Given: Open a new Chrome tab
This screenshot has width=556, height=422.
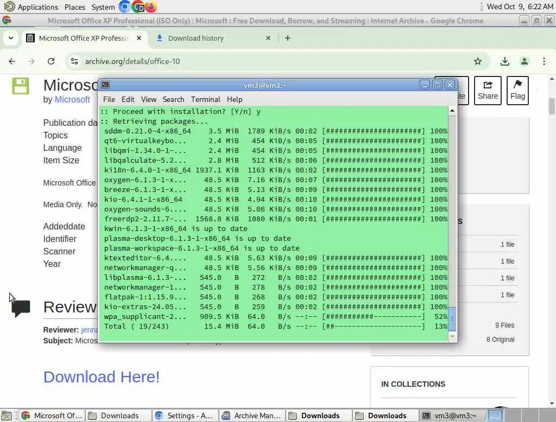Looking at the screenshot, I should pyautogui.click(x=288, y=38).
